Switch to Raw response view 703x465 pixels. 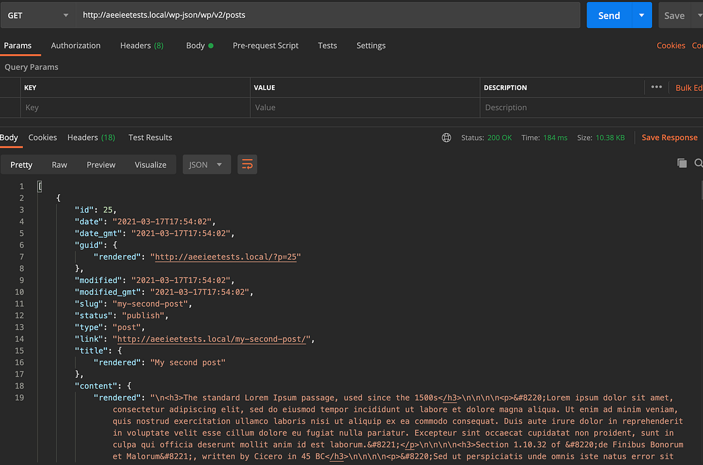[59, 164]
